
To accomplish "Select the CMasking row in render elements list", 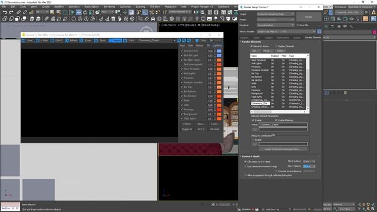I will 278,107.
